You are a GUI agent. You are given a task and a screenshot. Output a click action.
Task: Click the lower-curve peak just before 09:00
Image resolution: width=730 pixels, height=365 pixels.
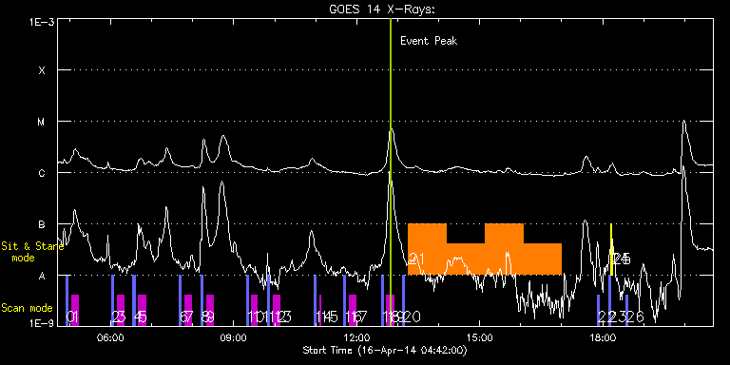click(x=222, y=182)
